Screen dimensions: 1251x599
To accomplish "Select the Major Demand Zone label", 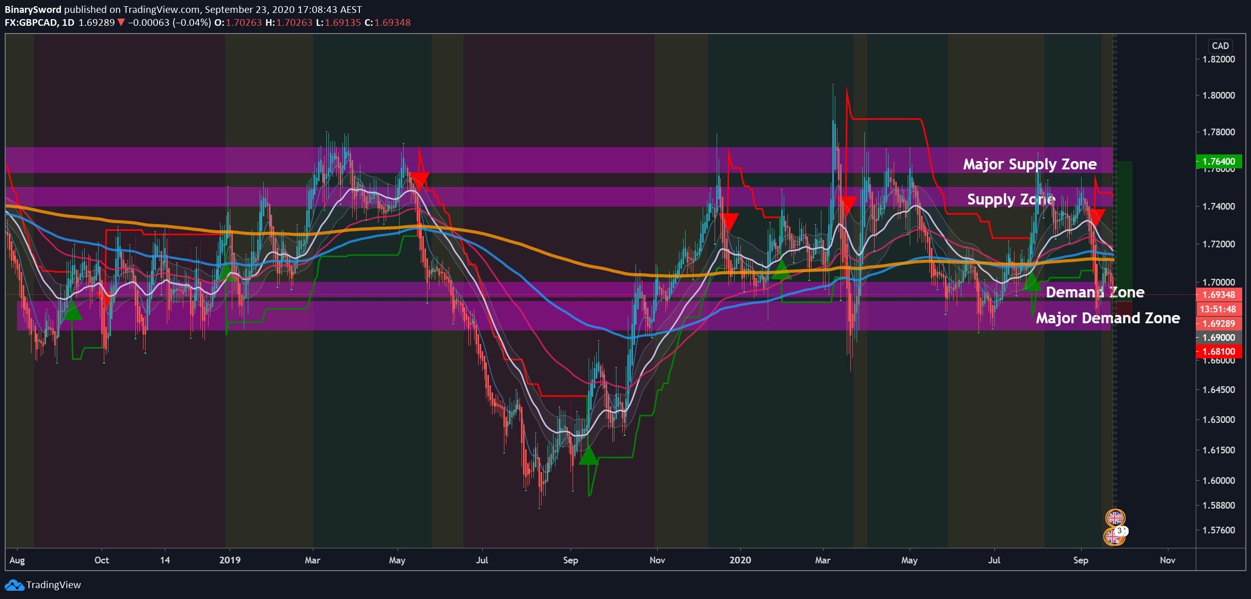I will click(x=1108, y=318).
